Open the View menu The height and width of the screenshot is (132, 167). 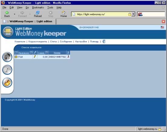[20, 8]
